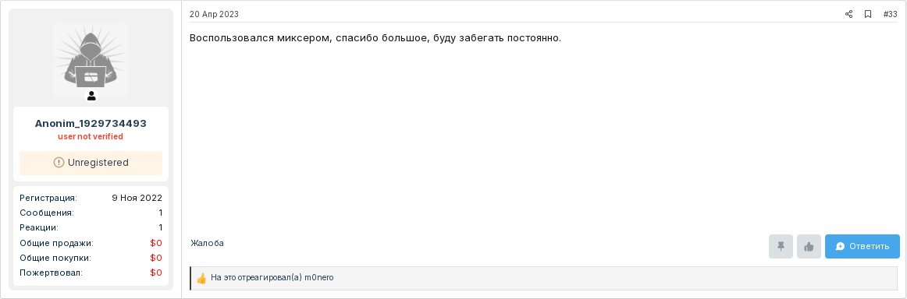The height and width of the screenshot is (299, 907).
Task: Open the m0nero user who reacted
Action: point(319,278)
